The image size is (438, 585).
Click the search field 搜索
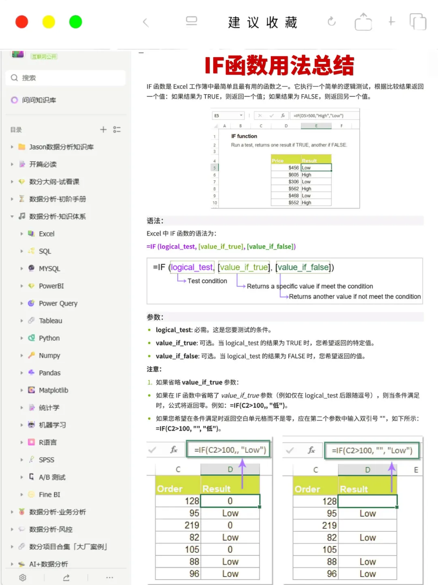66,78
